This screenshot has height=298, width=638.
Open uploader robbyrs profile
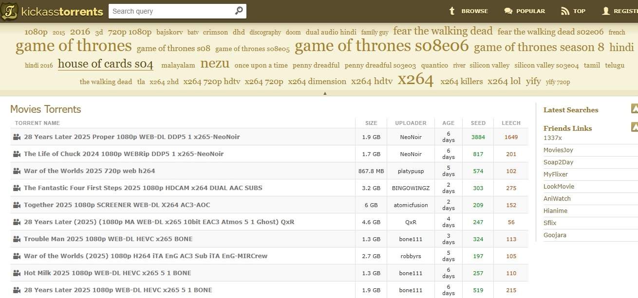[x=411, y=256]
